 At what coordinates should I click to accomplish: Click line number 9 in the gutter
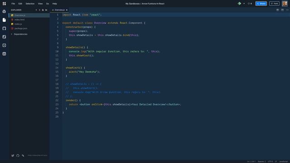58,48
